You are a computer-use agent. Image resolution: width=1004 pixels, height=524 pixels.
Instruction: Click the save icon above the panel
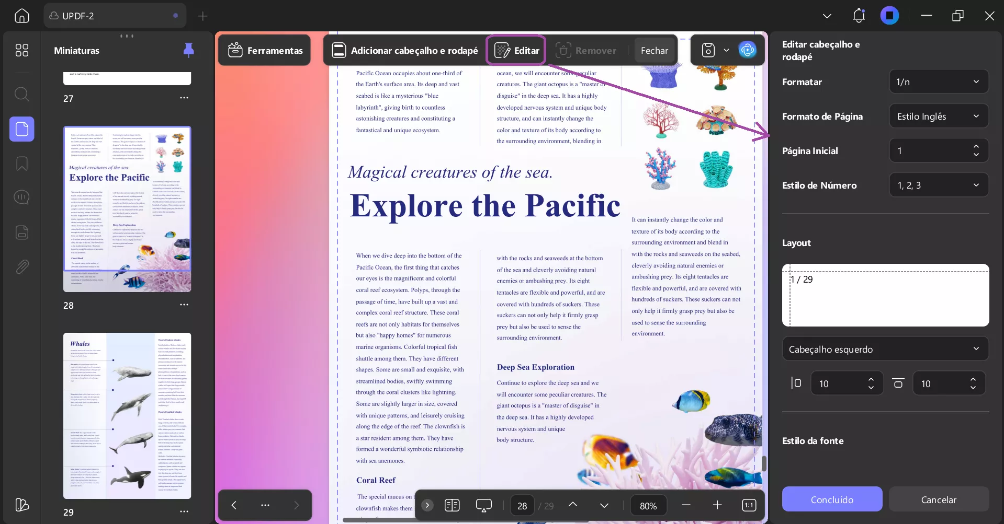pos(707,50)
